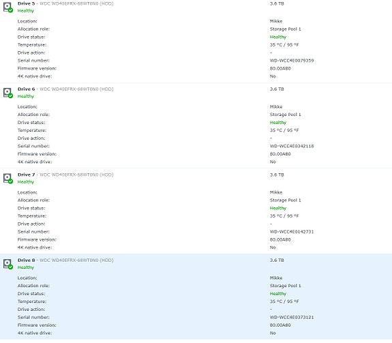The width and height of the screenshot is (392, 343).
Task: Click the green Healthy label under Drive 5
Action: click(x=26, y=11)
